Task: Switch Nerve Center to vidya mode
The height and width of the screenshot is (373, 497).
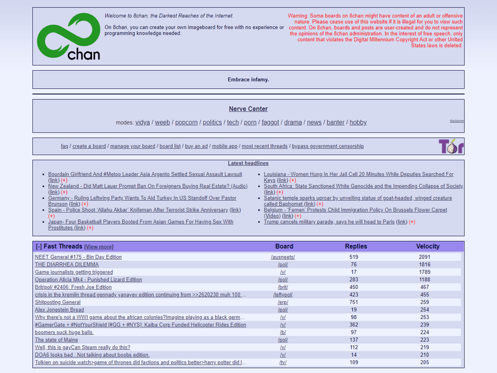Action: (x=143, y=122)
